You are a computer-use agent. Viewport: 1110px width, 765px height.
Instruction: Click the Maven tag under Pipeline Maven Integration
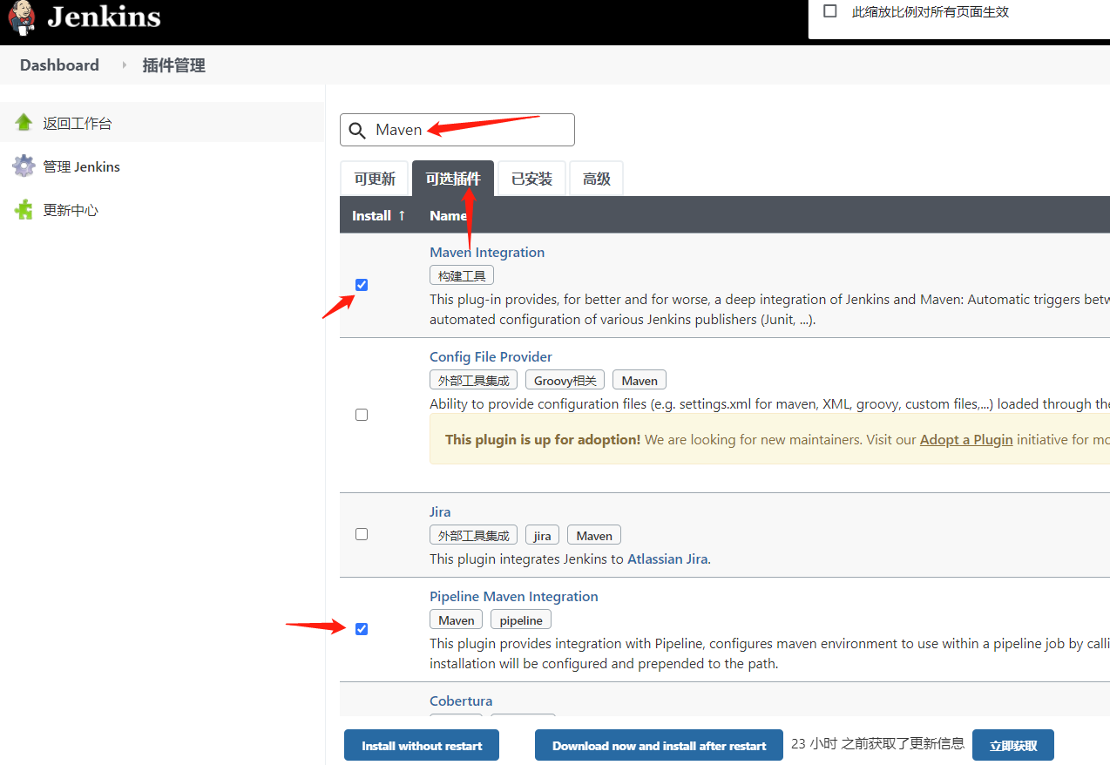click(x=457, y=620)
